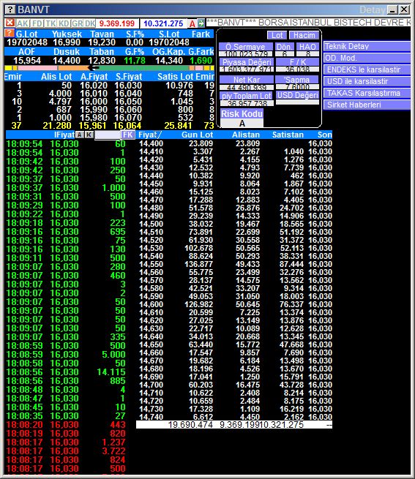The width and height of the screenshot is (415, 479).
Task: Open Sirket Haberleri news
Action: (367, 105)
